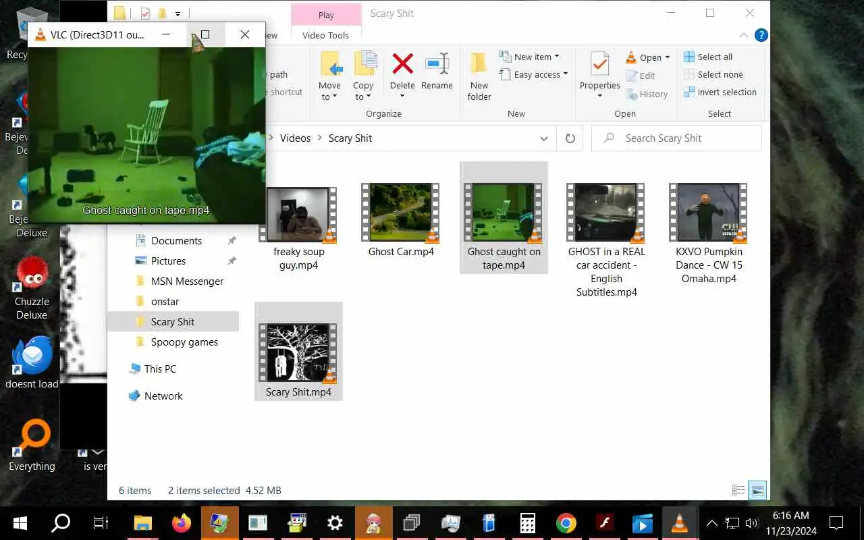Click the Edit button in Open group
The image size is (864, 540).
click(x=641, y=76)
